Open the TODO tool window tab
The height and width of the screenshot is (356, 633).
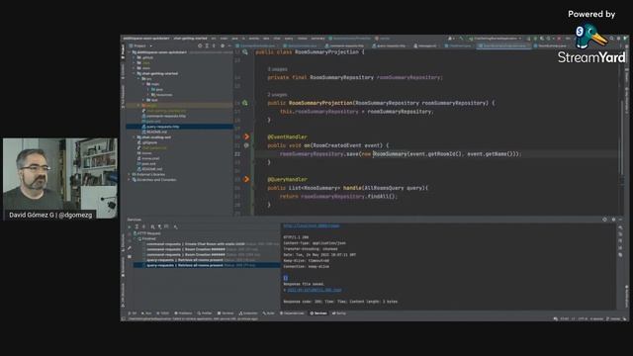(162, 313)
